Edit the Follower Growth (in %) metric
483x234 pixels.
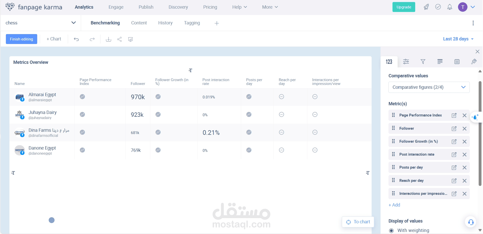pos(454,142)
